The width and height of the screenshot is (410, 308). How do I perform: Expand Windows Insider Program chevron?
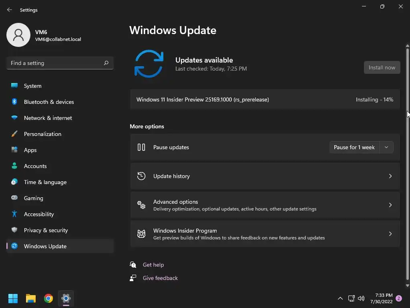pos(390,234)
